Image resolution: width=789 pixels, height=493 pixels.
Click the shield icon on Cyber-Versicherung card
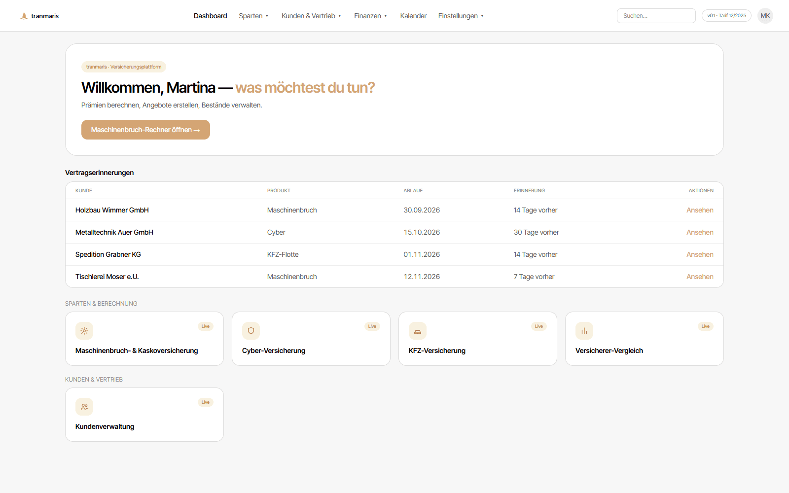click(251, 331)
